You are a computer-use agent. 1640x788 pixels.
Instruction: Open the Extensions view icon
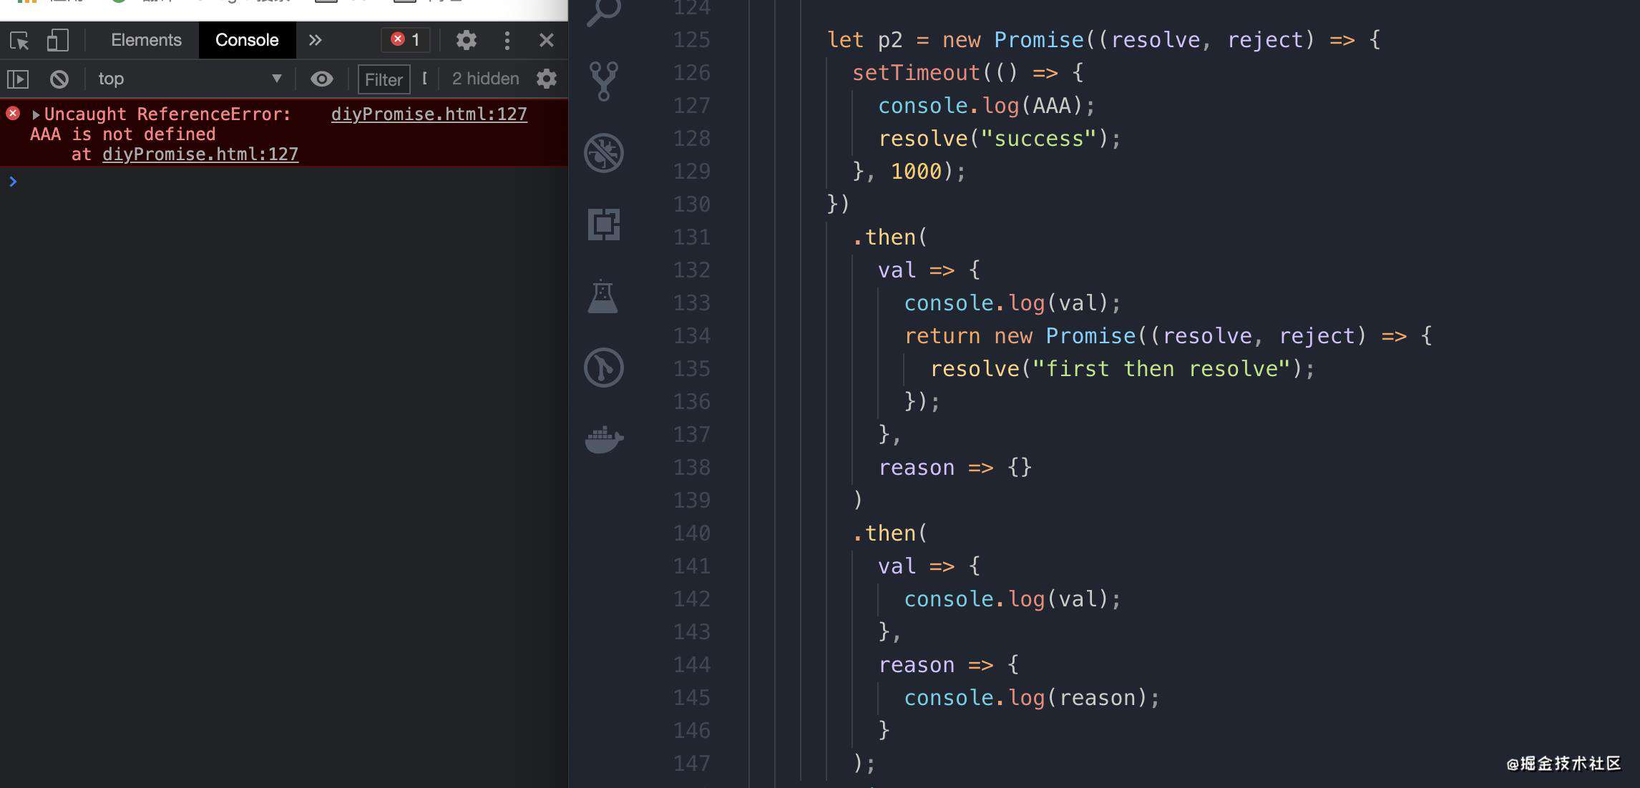coord(604,225)
